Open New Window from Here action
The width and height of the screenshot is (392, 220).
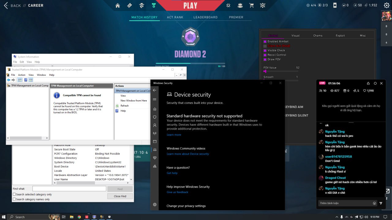(x=134, y=101)
